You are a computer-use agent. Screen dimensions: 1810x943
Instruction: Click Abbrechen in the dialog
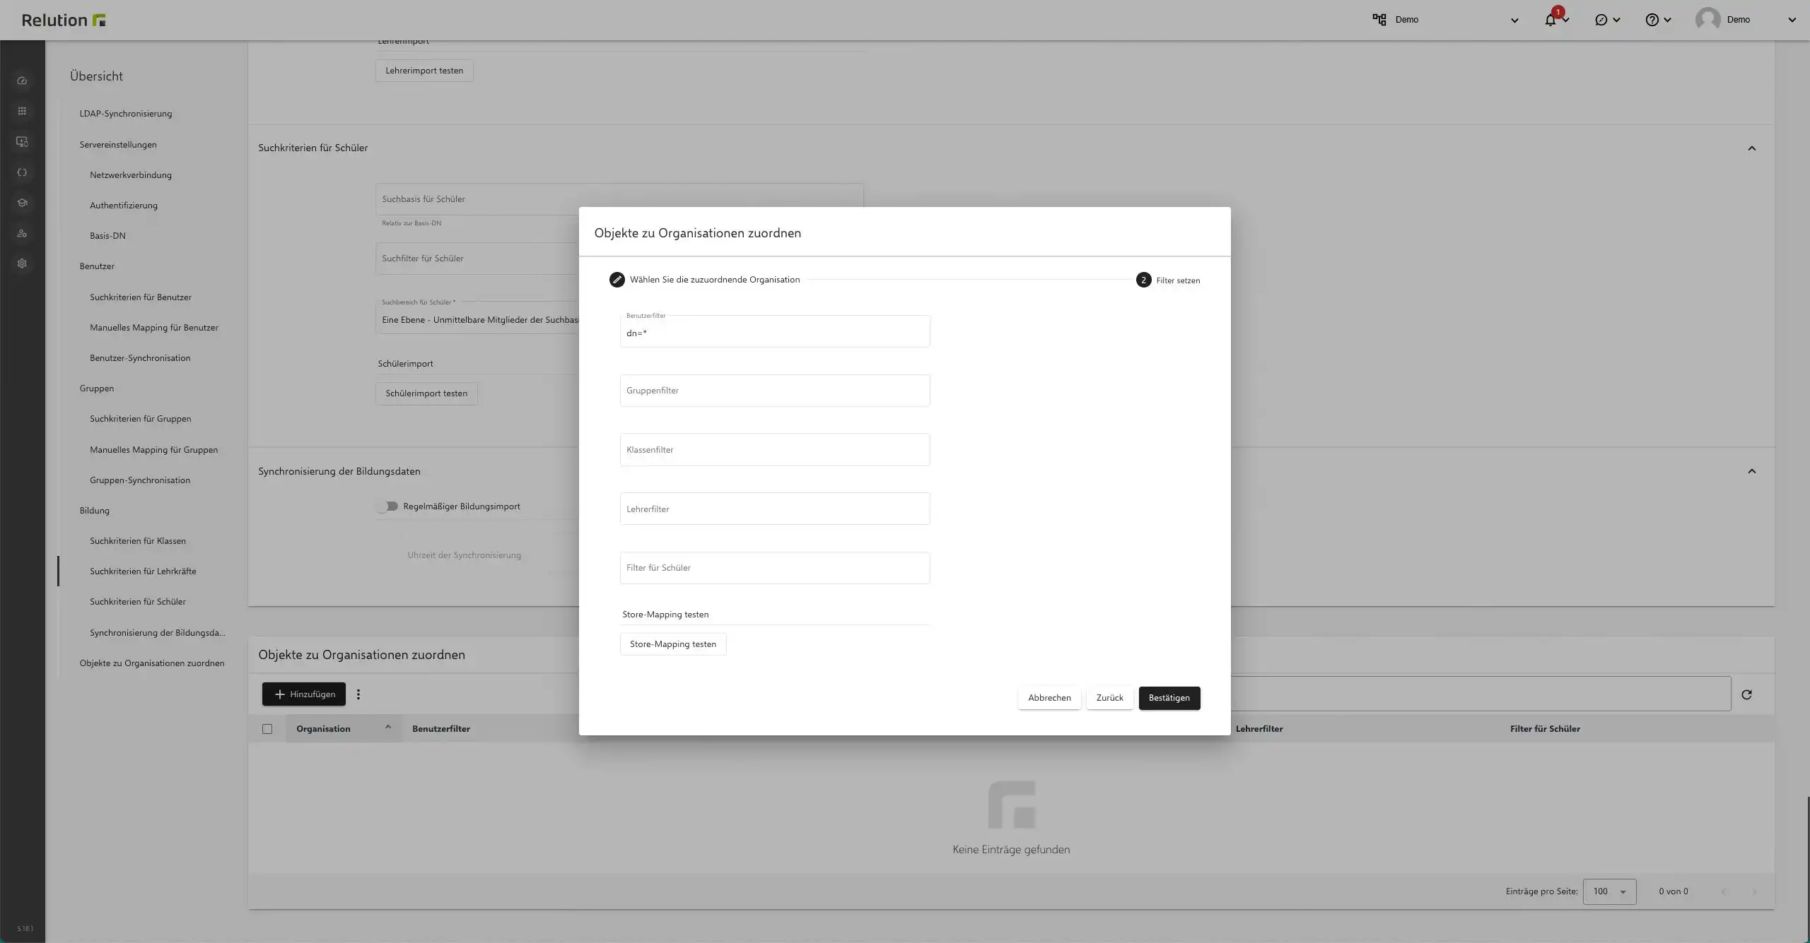[1049, 698]
